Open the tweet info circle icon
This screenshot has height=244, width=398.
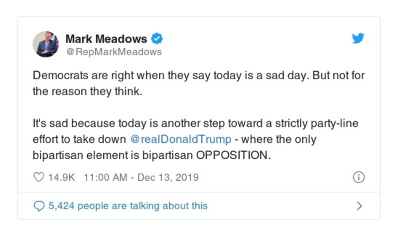(359, 177)
